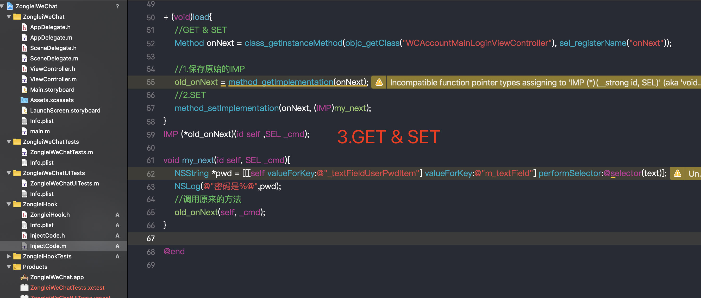Open AppDelegate.m in navigator
Viewport: 701px width, 298px height.
click(x=51, y=38)
